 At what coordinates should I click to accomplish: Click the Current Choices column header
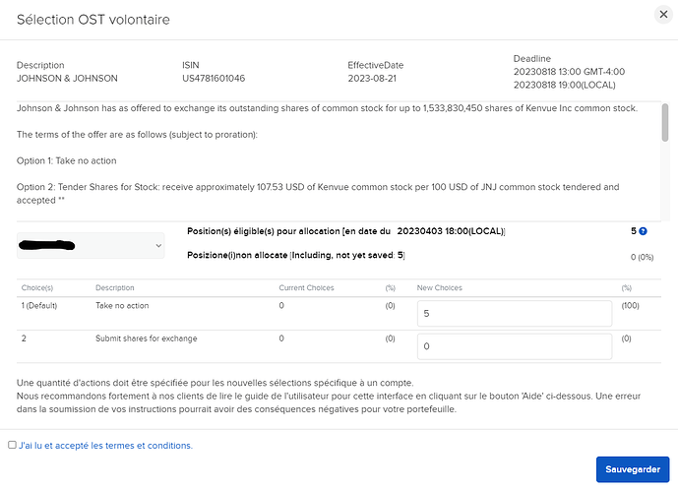coord(306,287)
